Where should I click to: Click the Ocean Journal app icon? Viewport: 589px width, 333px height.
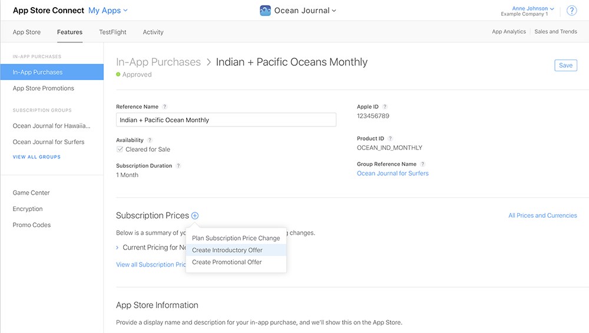265,11
